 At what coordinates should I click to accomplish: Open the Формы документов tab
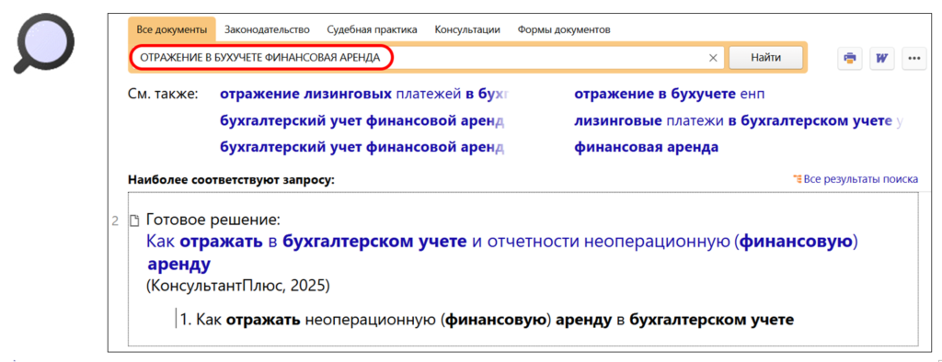click(564, 29)
